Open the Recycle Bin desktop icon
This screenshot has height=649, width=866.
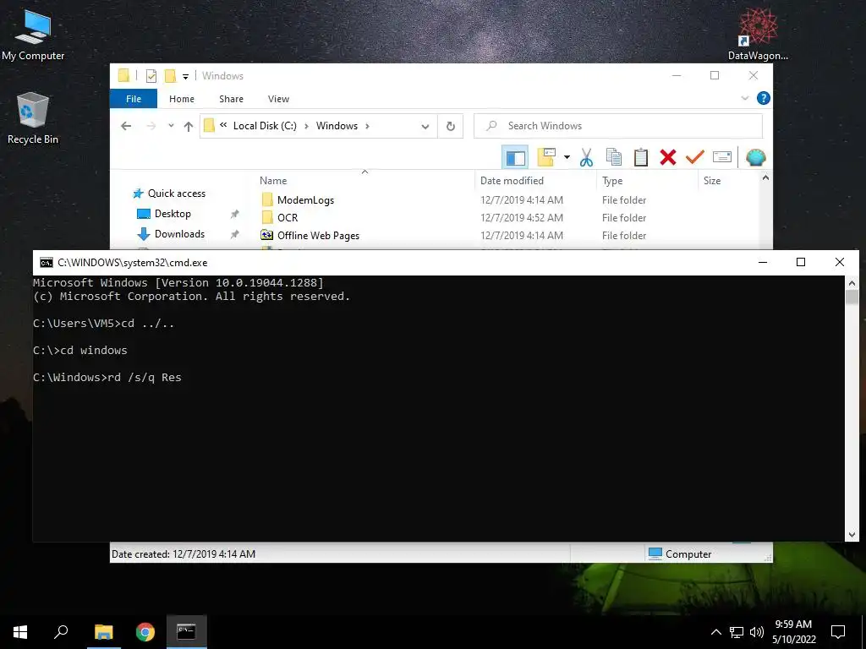[33, 118]
